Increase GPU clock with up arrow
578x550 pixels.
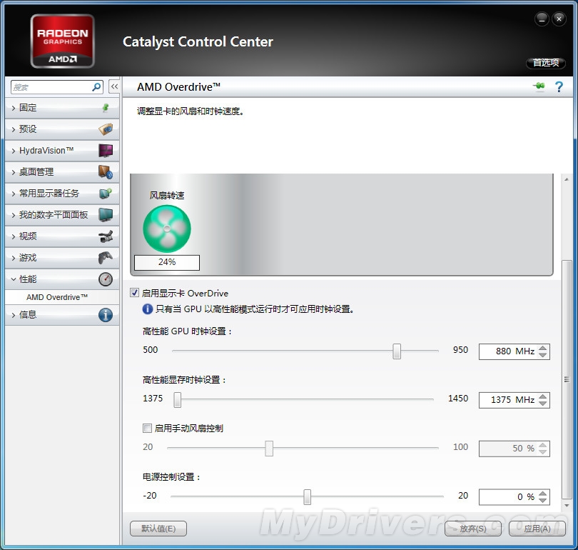coord(542,348)
